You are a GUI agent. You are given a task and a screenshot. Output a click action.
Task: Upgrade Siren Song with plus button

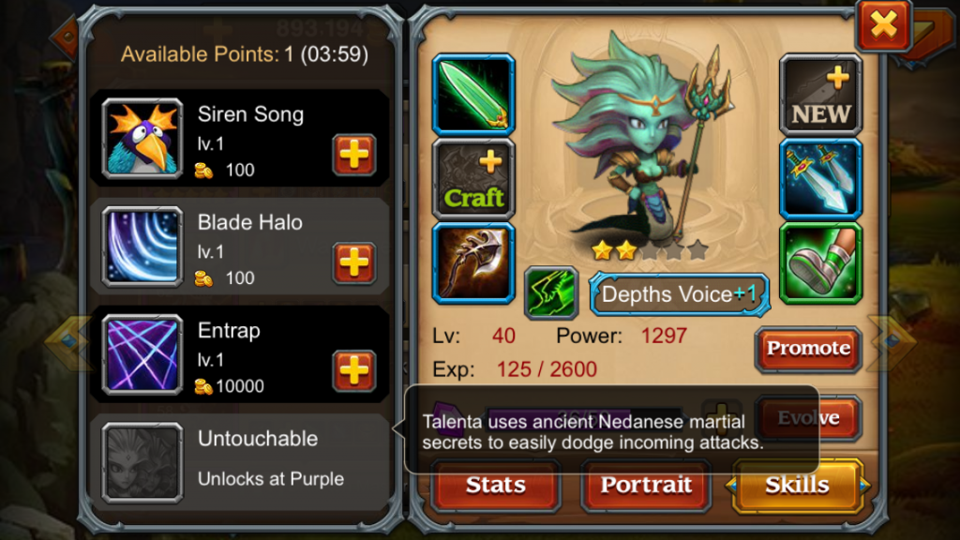point(353,155)
